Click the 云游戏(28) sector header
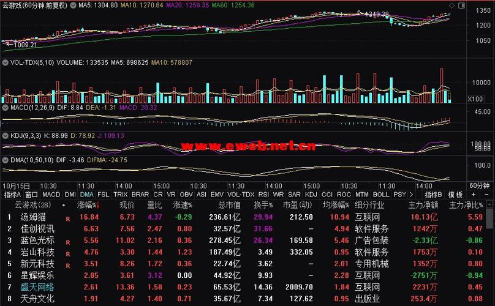The width and height of the screenshot is (495, 306). [32, 205]
